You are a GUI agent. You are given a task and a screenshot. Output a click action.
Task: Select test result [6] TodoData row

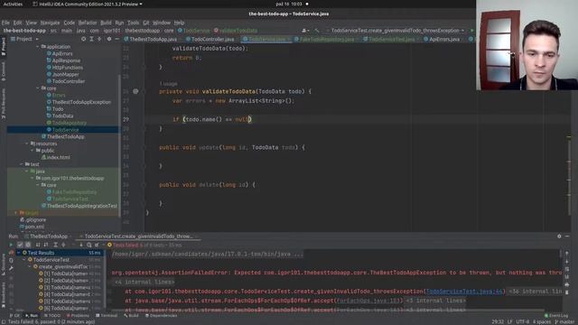66,309
